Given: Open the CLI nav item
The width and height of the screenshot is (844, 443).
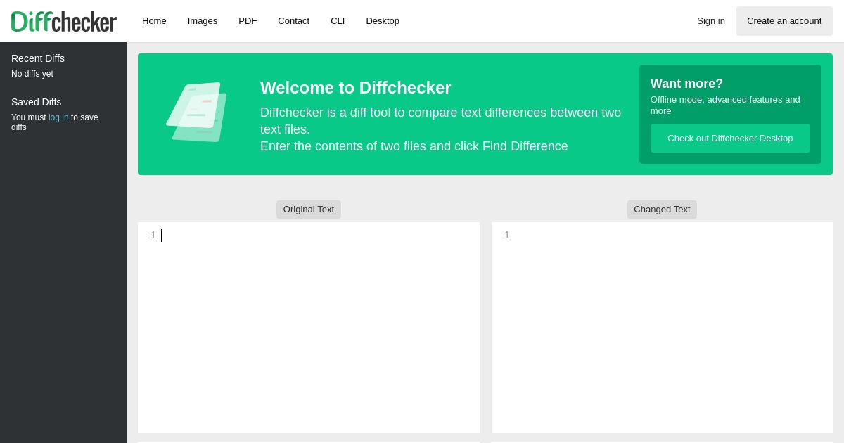Looking at the screenshot, I should pos(338,21).
